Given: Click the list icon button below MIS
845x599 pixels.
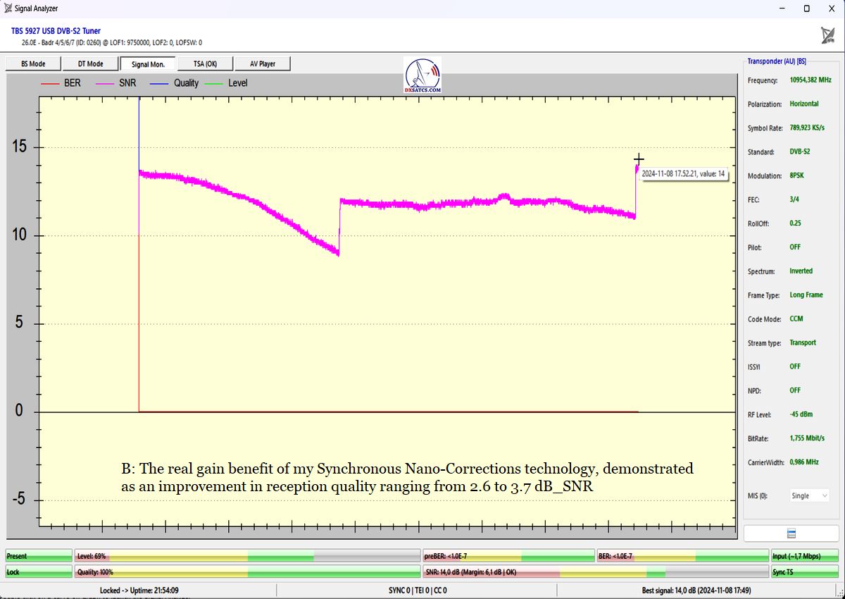Looking at the screenshot, I should (x=791, y=533).
